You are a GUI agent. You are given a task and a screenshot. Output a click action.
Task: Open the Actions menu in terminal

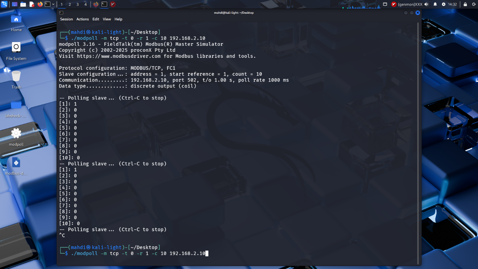pyautogui.click(x=82, y=19)
